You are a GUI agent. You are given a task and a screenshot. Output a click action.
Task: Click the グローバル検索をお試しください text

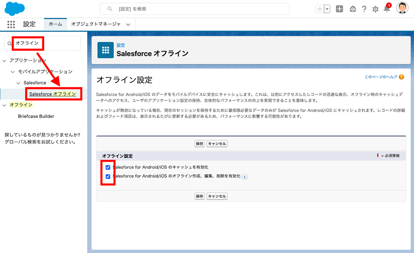pyautogui.click(x=41, y=142)
